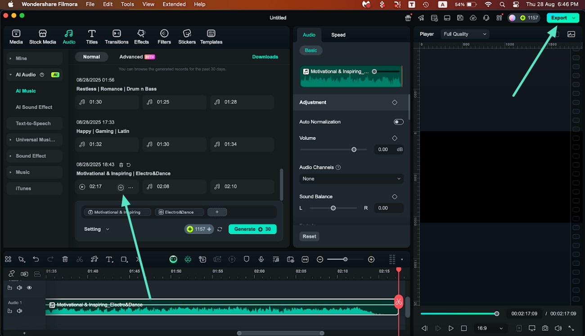Mute the Audio 1 track
This screenshot has height=336, width=585.
pos(19,311)
